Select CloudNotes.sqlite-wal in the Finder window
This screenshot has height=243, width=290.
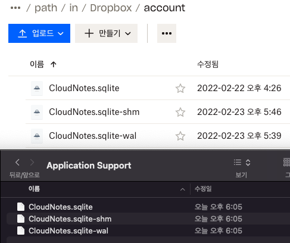[x=68, y=230]
